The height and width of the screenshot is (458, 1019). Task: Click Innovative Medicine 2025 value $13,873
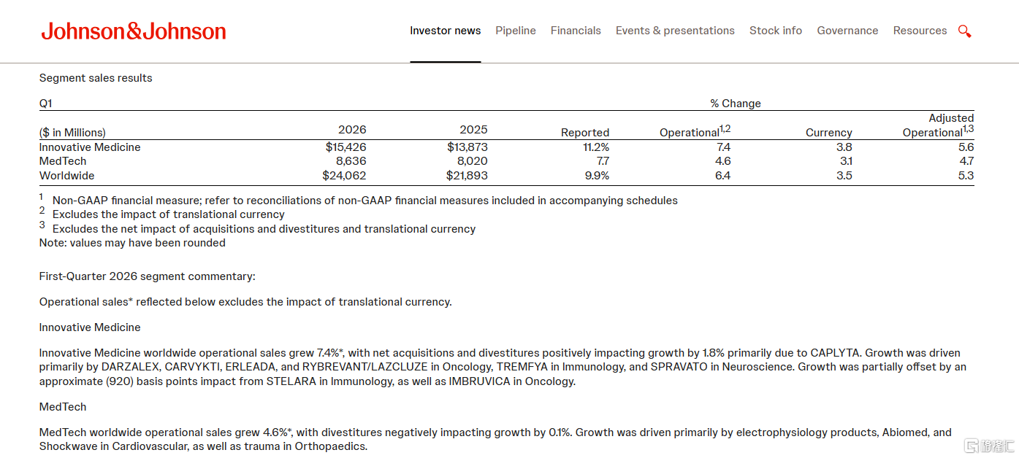[467, 147]
